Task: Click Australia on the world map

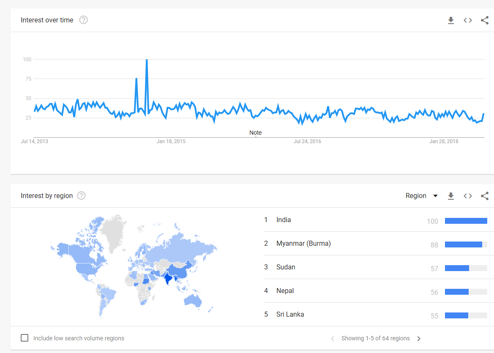Action: coord(194,300)
